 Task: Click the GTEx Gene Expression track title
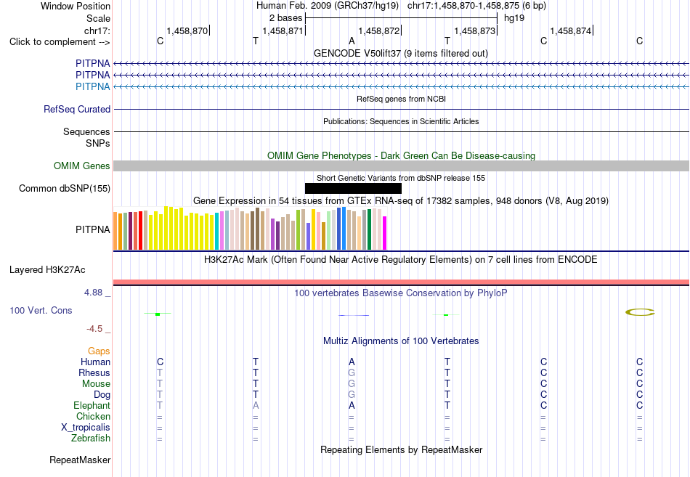tap(400, 201)
